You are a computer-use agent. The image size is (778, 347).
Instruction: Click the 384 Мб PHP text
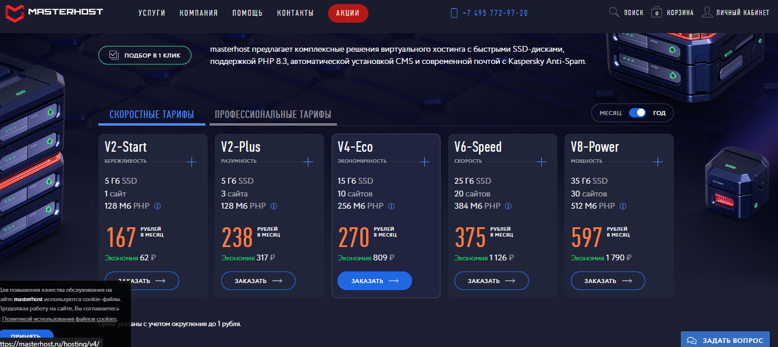pos(477,206)
